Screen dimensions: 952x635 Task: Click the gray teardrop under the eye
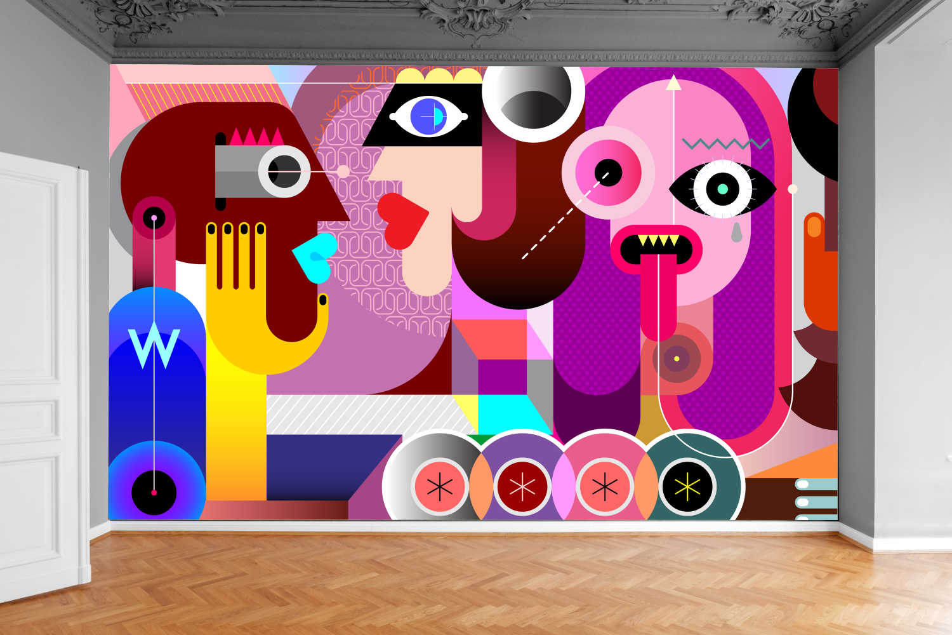click(736, 233)
